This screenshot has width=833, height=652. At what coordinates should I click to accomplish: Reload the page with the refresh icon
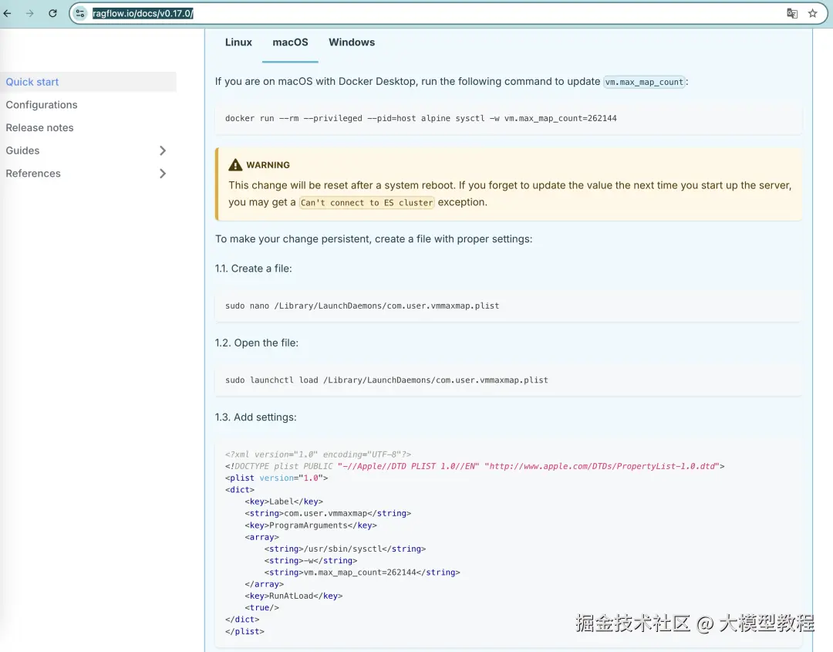click(52, 13)
